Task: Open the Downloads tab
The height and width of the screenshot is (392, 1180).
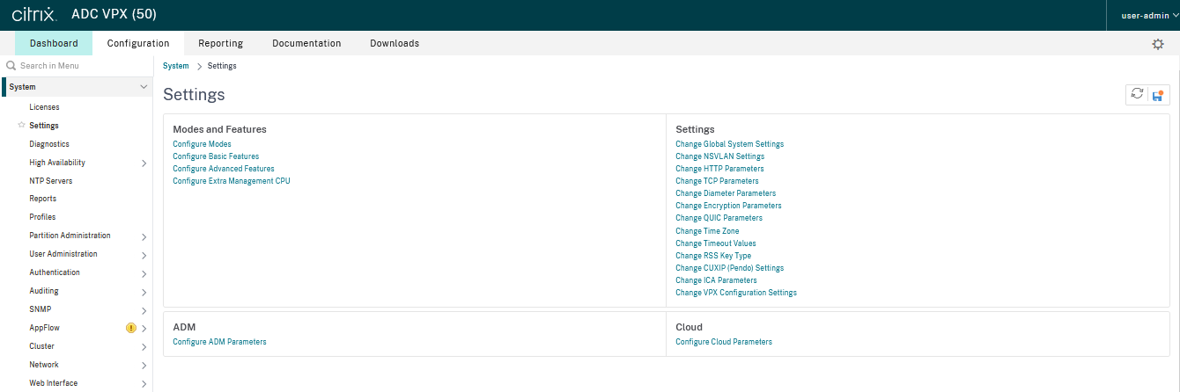Action: click(x=395, y=43)
